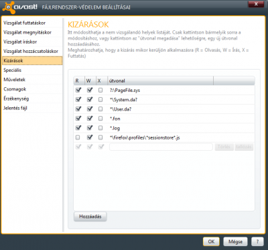Image resolution: width=268 pixels, height=250 pixels.
Task: Open Vizsgálat futtatáskor settings page
Action: pos(25,23)
